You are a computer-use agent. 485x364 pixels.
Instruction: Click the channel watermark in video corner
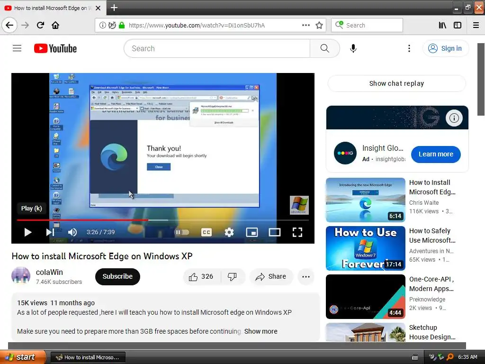(299, 205)
